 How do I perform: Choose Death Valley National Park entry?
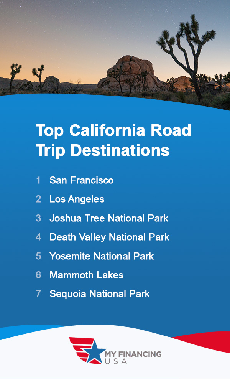point(109,237)
